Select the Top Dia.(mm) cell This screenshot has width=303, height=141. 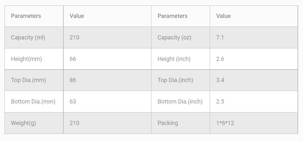coord(28,80)
